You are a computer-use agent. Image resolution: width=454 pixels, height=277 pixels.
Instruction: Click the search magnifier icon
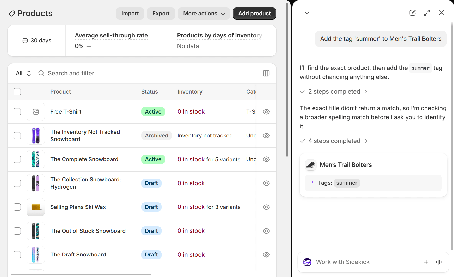[41, 73]
